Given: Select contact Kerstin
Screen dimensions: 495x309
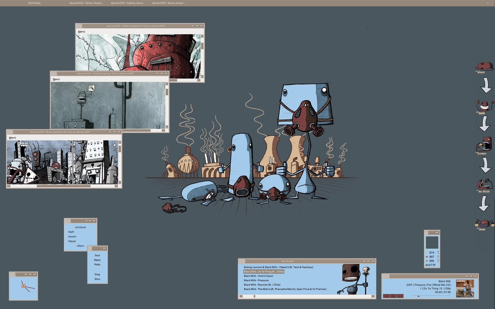Looking at the screenshot, I should tap(72, 237).
